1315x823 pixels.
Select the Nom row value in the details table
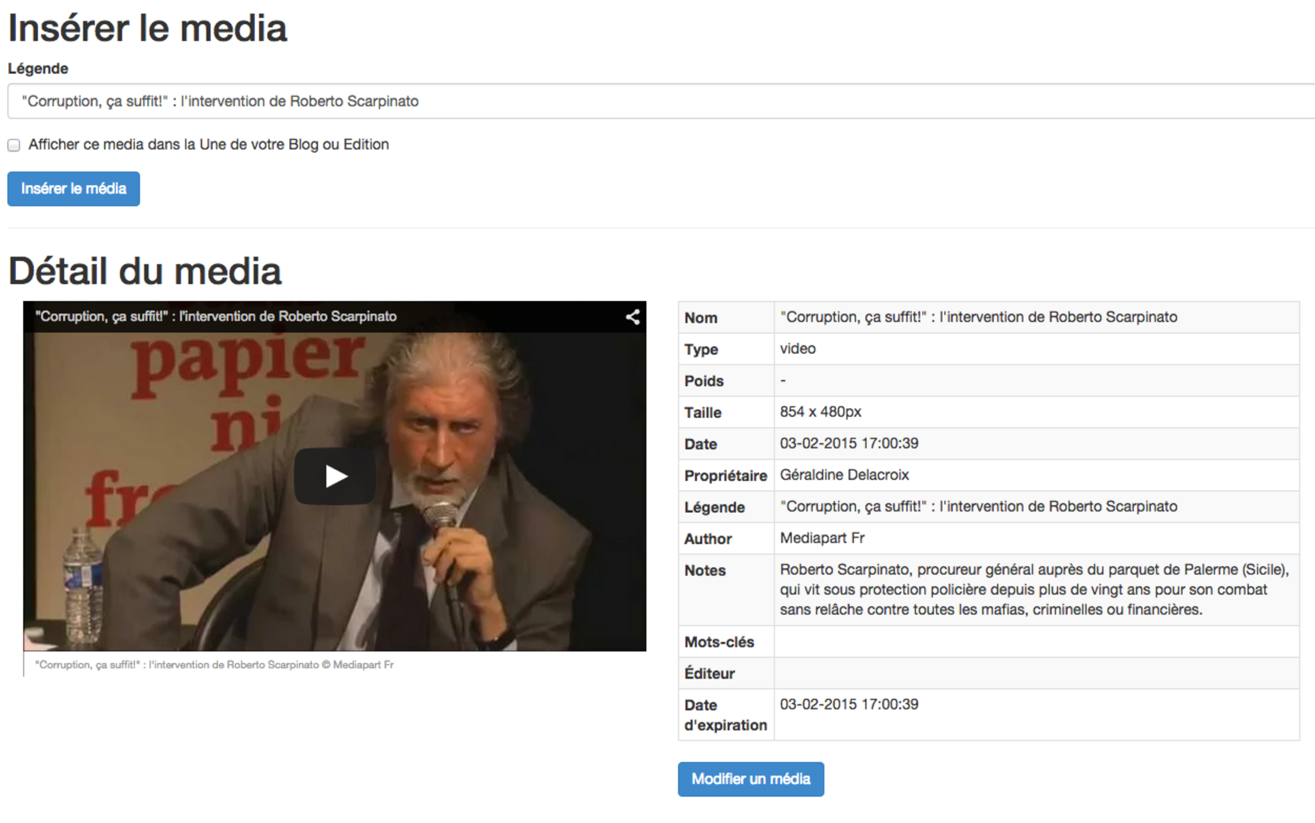coord(978,317)
